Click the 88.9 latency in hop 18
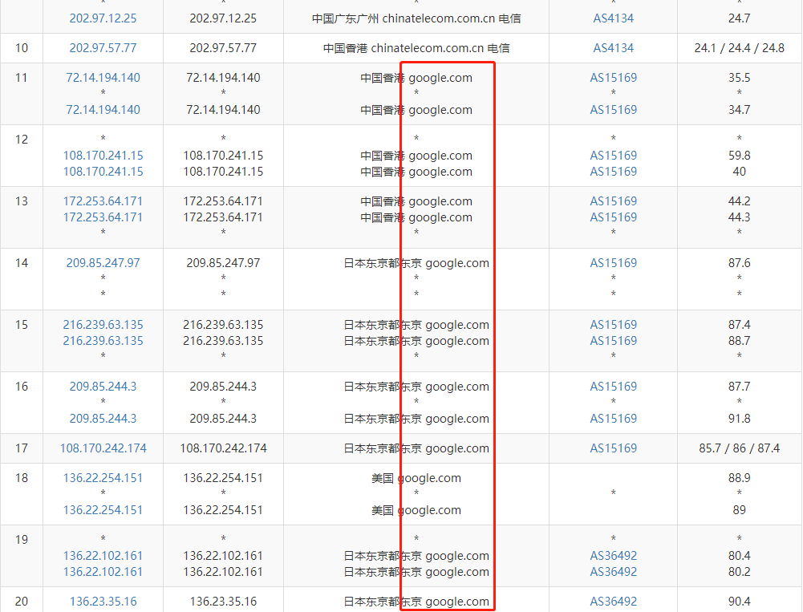803x612 pixels. click(739, 478)
